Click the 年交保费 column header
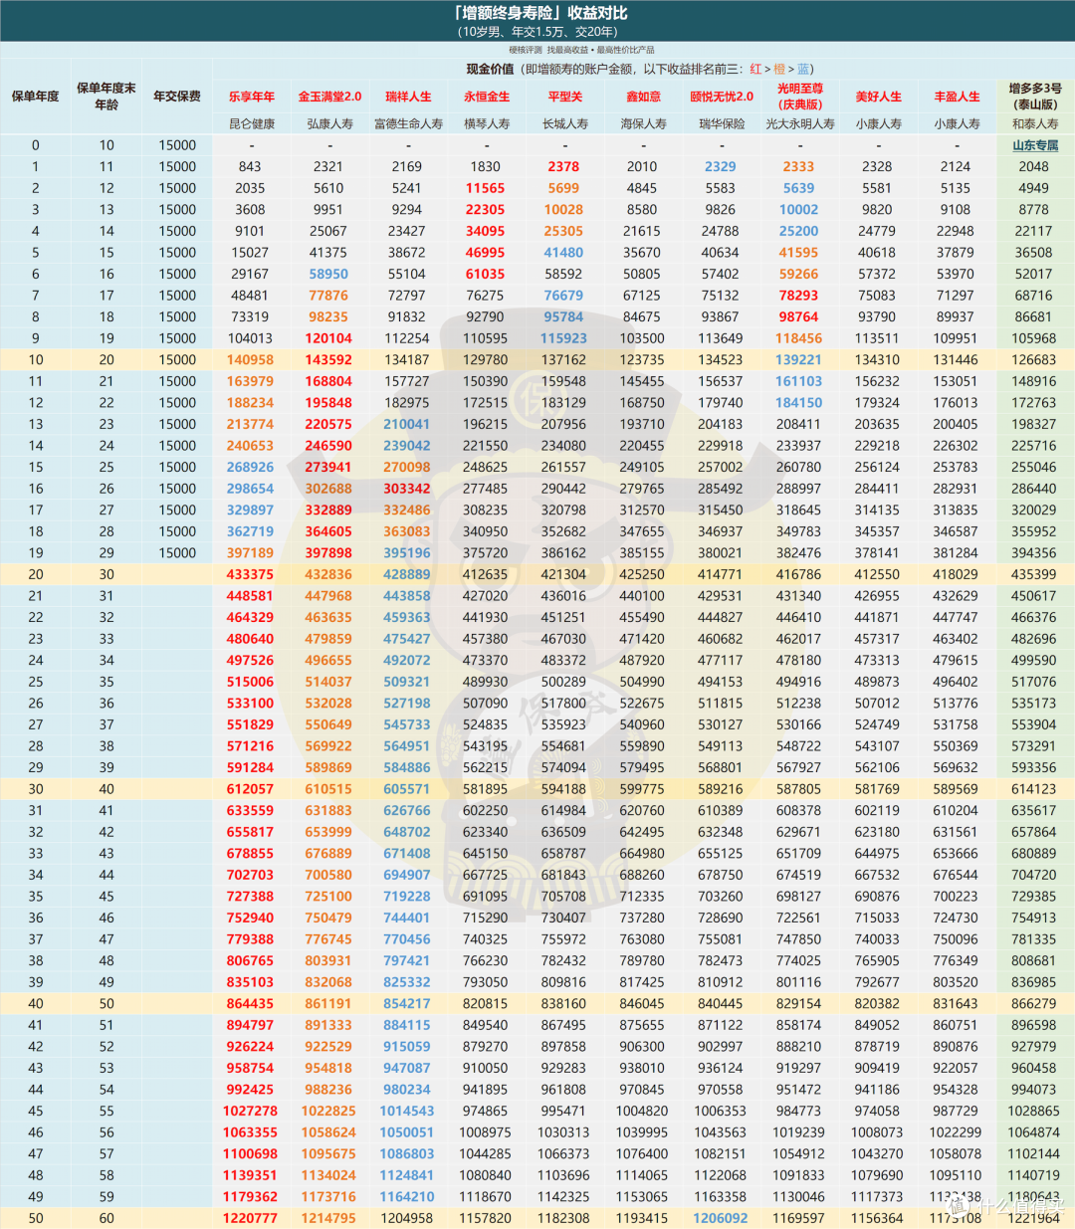Viewport: 1075px width, 1229px height. pos(177,97)
